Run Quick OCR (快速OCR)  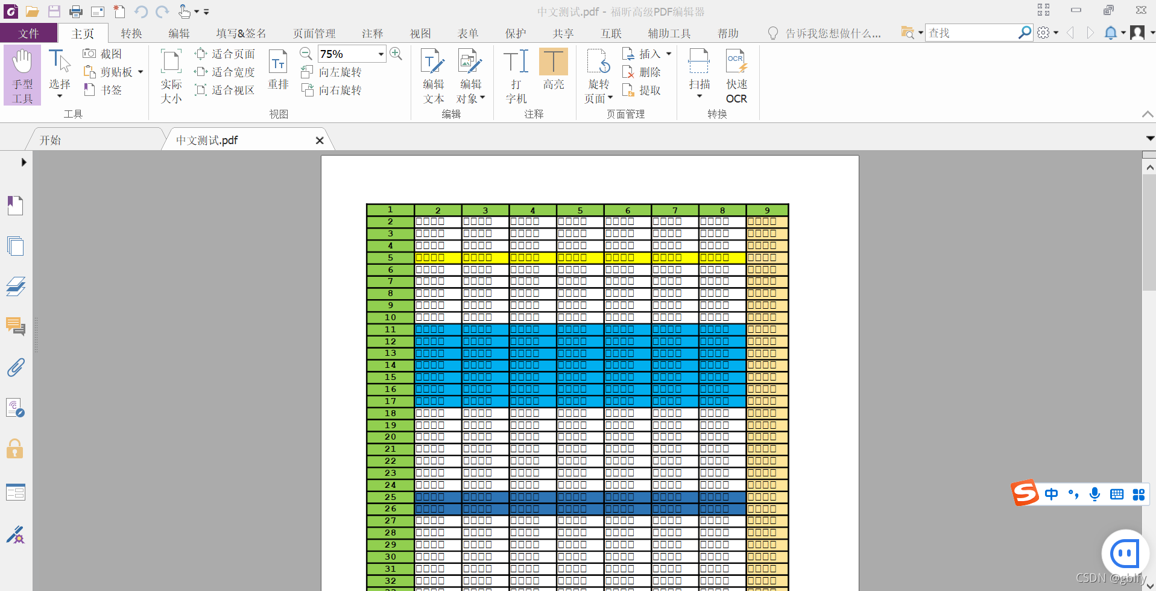coord(736,76)
